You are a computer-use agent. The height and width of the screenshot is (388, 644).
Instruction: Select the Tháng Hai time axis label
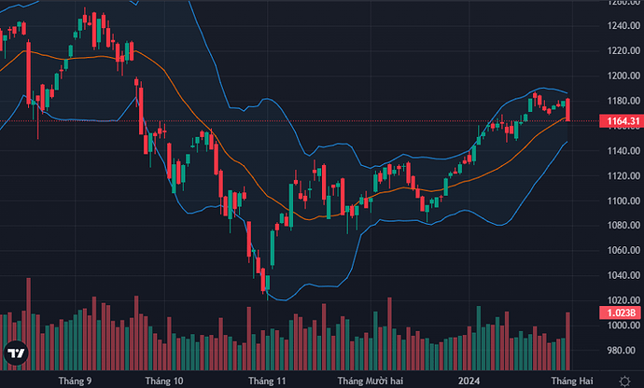[x=568, y=381]
